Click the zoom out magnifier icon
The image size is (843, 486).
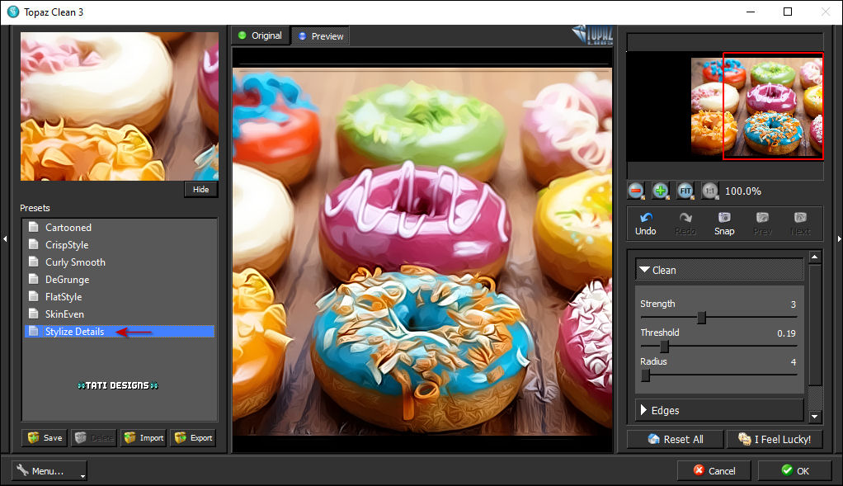coord(636,191)
